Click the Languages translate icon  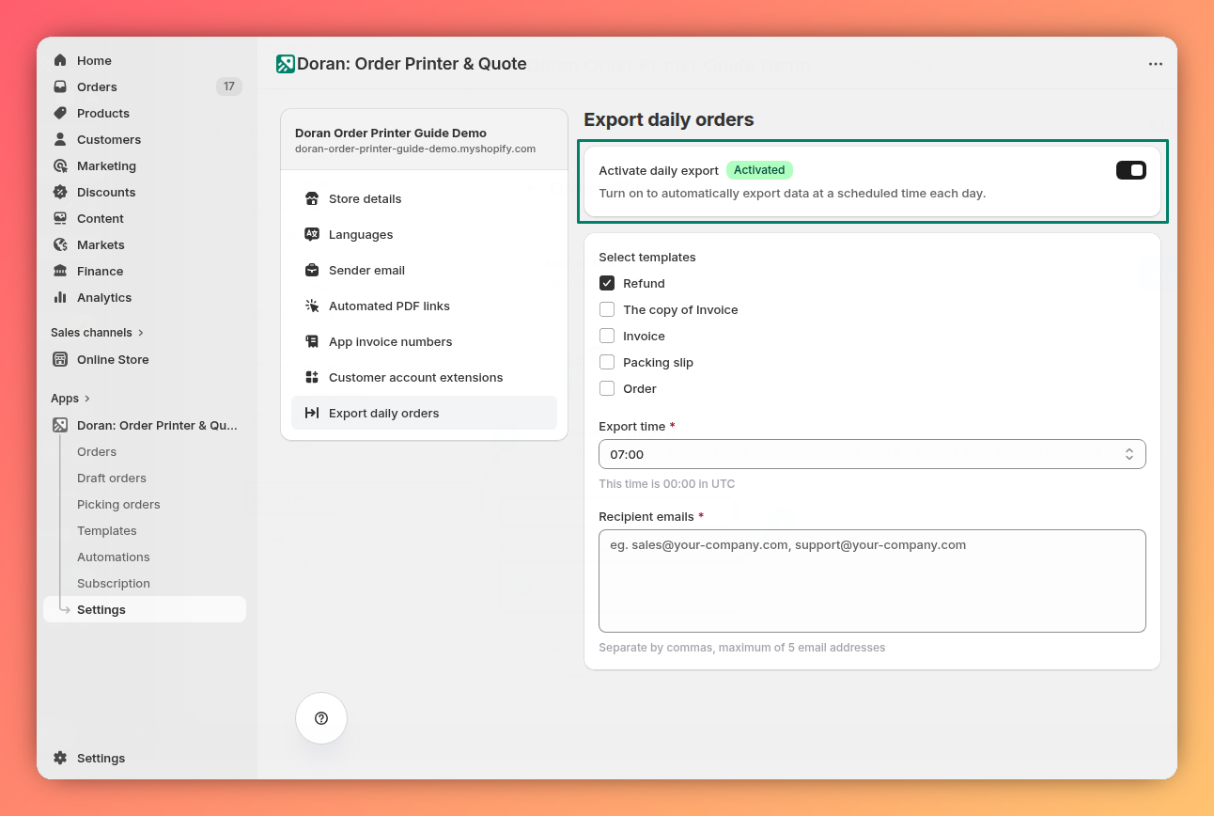312,234
